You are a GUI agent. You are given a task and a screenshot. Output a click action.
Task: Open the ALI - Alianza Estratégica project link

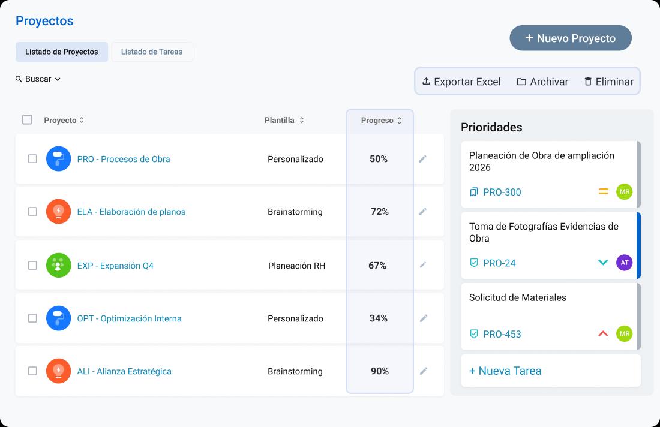pos(124,371)
